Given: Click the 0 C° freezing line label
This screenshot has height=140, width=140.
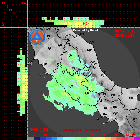Looking at the screenshot, I should tap(86, 24).
